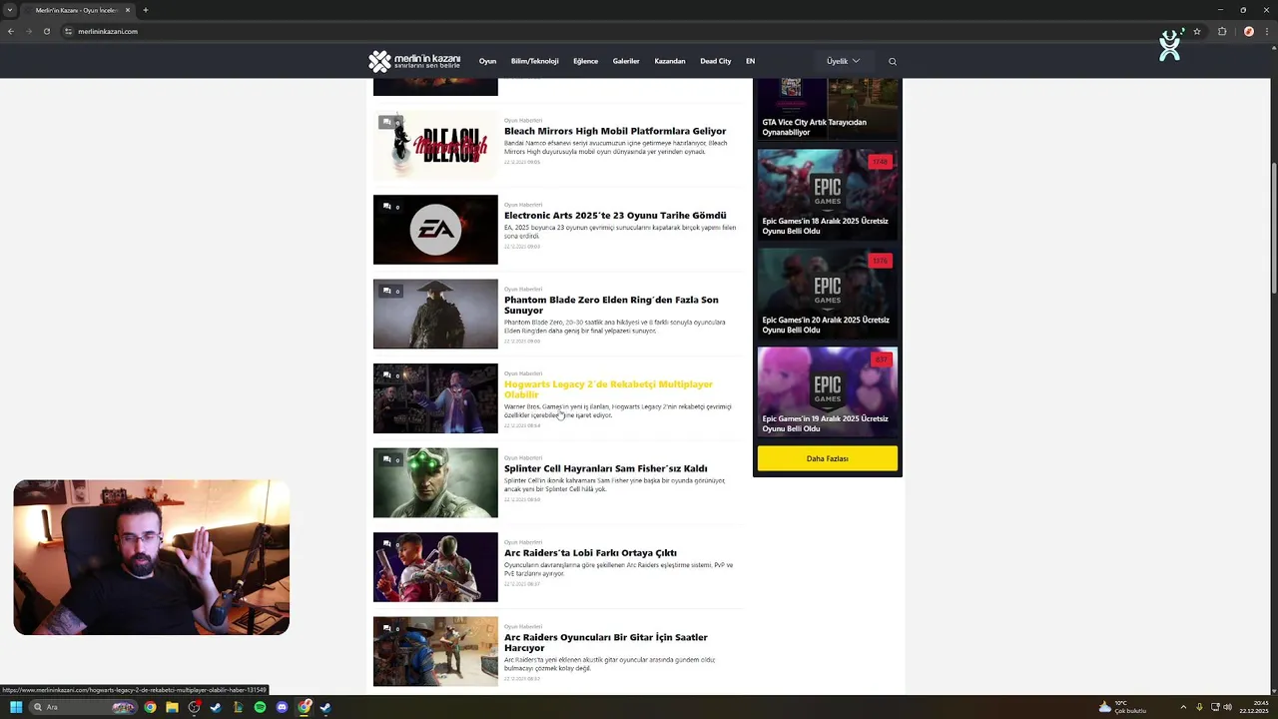Click the Hogwarts Legacy article thumbnail
Screen dimensions: 1278x719
point(435,398)
